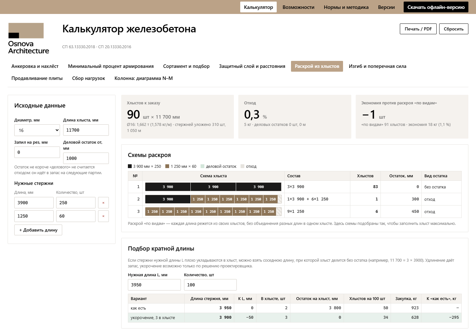Focus the Количество field showing 100
The height and width of the screenshot is (333, 476).
pyautogui.click(x=210, y=285)
